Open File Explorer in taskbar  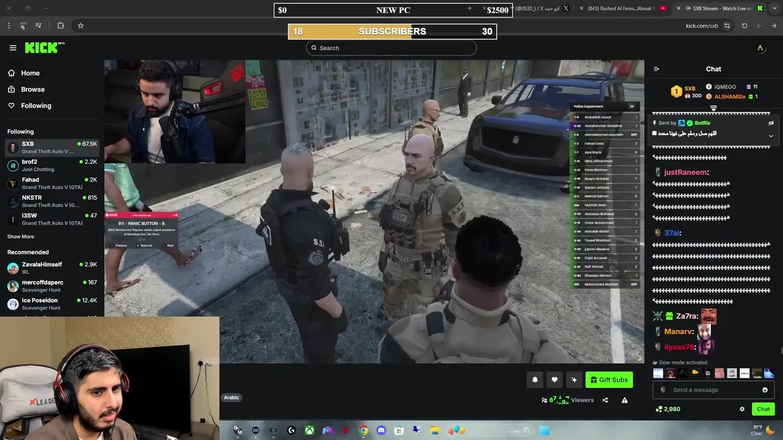435,430
